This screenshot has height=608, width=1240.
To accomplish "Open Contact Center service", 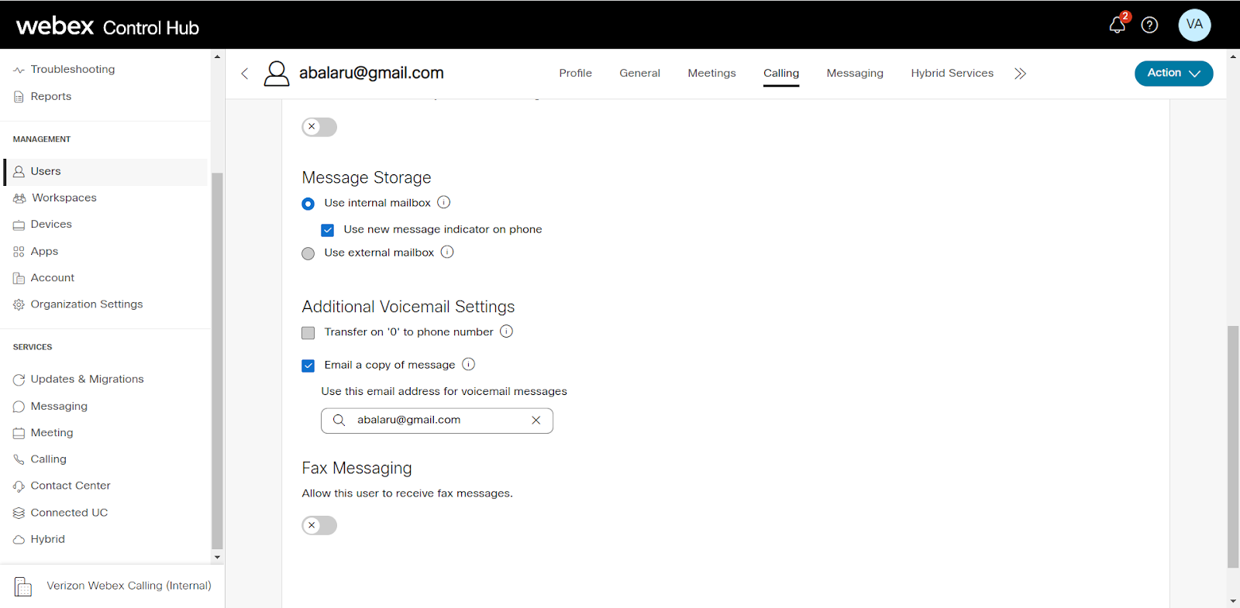I will click(70, 486).
